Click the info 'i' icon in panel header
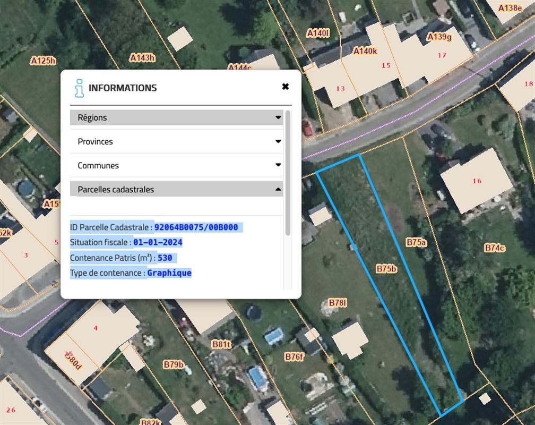535x425 pixels. [79, 88]
